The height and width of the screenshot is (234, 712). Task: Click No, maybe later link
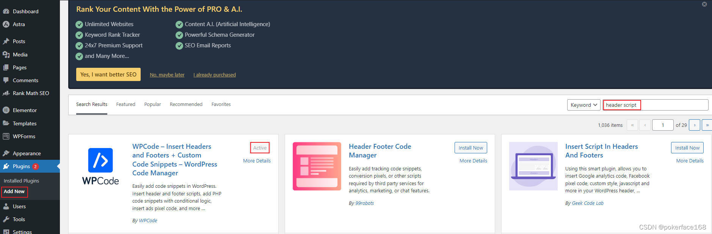point(167,75)
